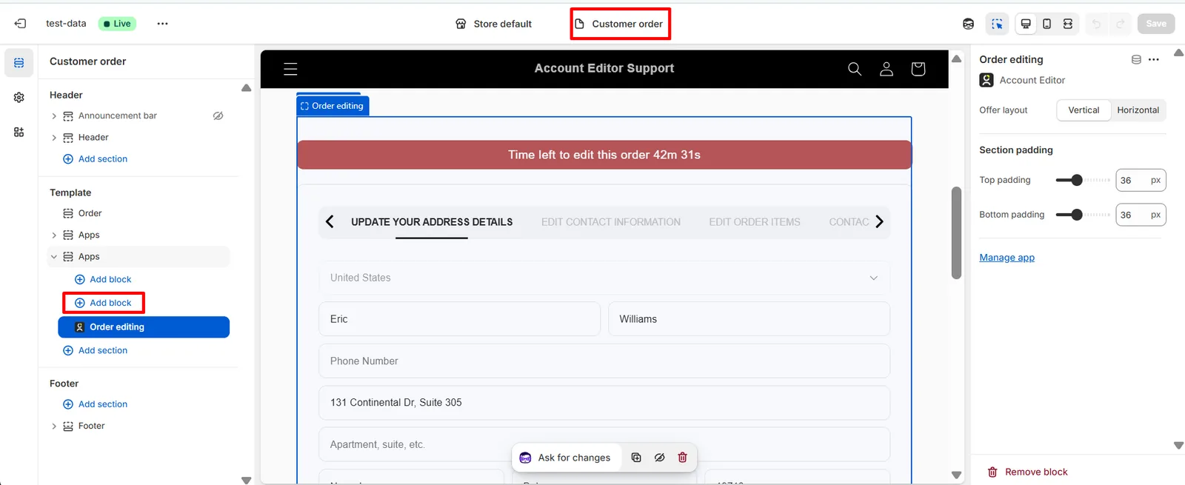
Task: Click the preview vertical scrollbar thumb
Action: click(x=956, y=233)
